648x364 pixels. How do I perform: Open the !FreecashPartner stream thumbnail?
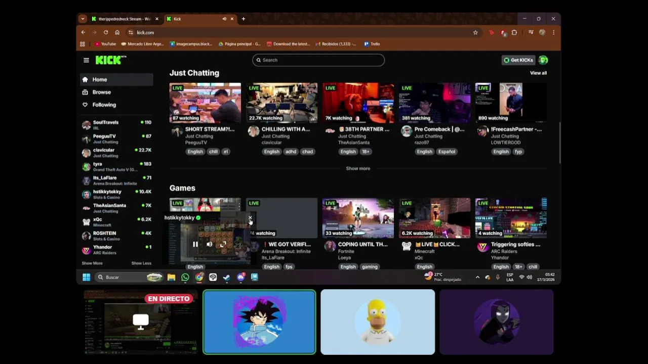pos(511,103)
